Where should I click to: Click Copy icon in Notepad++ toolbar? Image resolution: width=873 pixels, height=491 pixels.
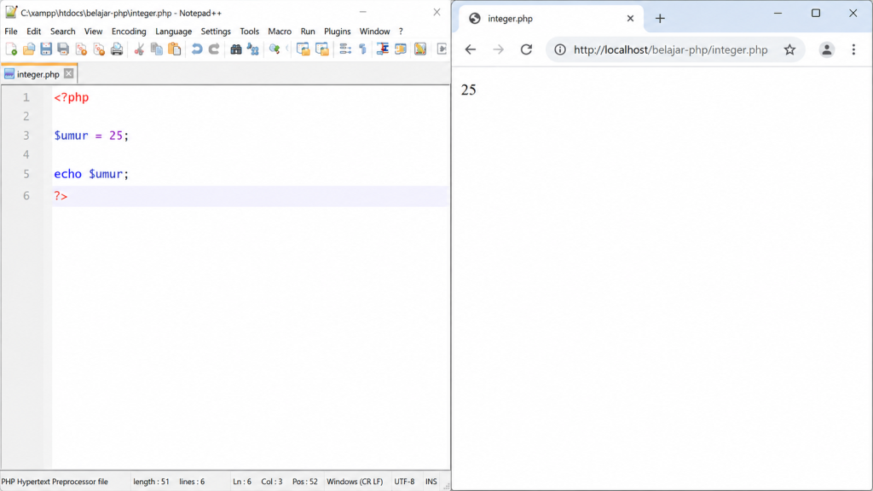tap(157, 49)
